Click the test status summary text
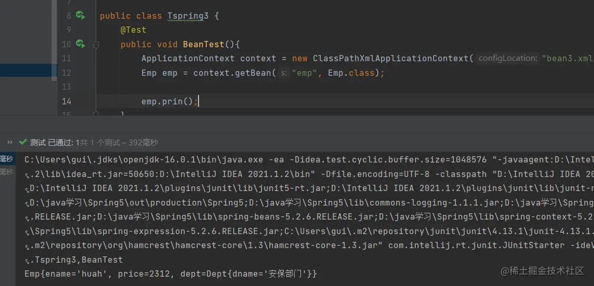The image size is (594, 286). (x=94, y=143)
